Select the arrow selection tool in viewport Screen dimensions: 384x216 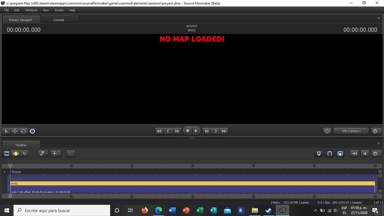click(x=6, y=131)
